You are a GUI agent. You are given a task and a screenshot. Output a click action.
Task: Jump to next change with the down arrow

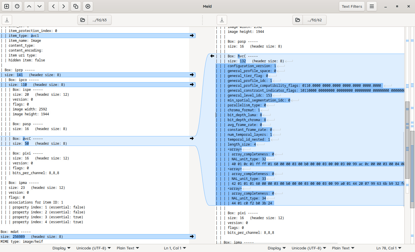point(39,6)
